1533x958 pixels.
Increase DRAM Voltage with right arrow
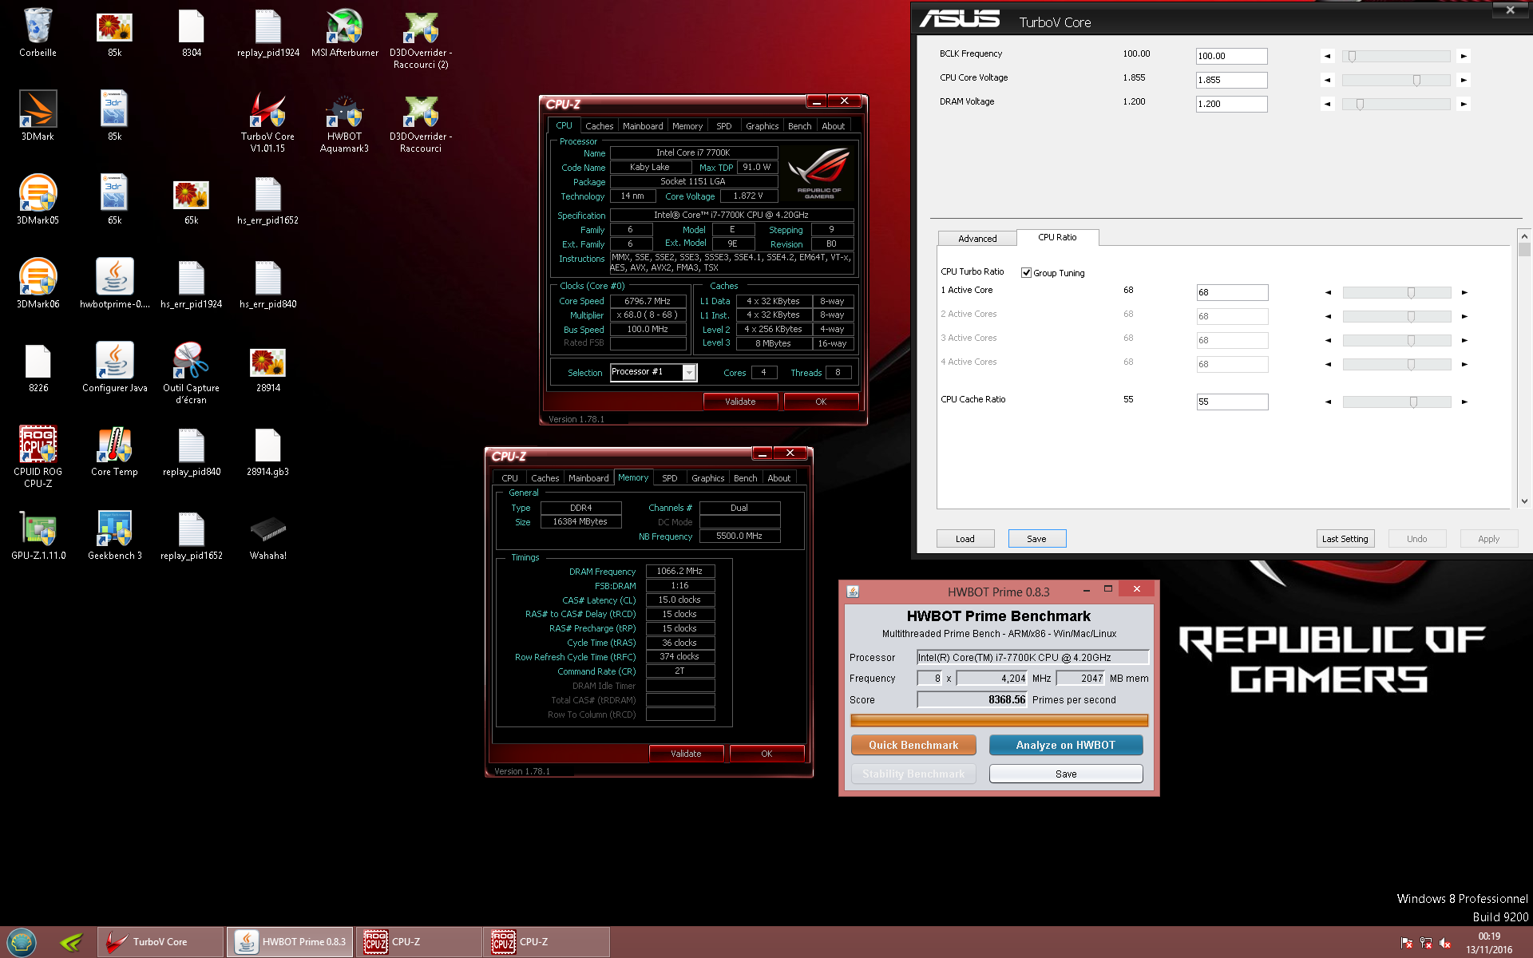(x=1464, y=104)
